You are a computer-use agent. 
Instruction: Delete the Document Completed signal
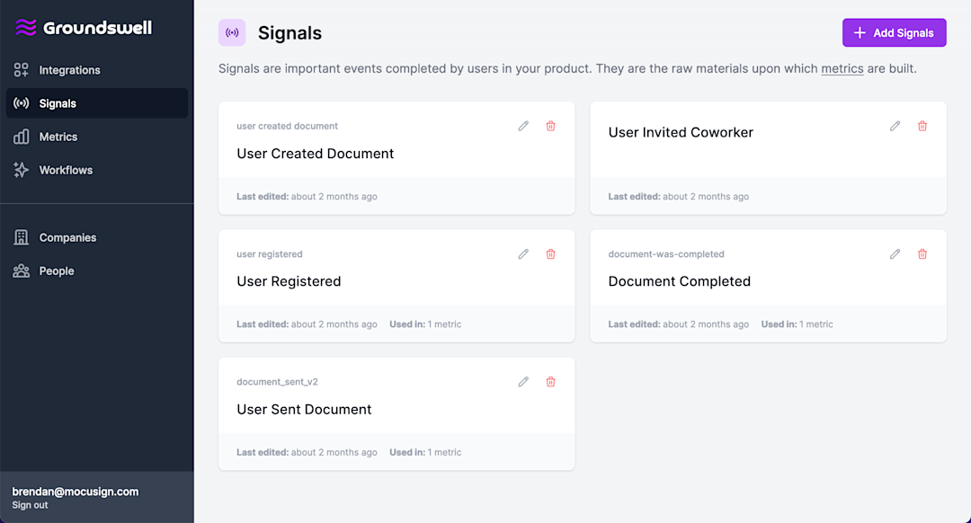click(922, 254)
